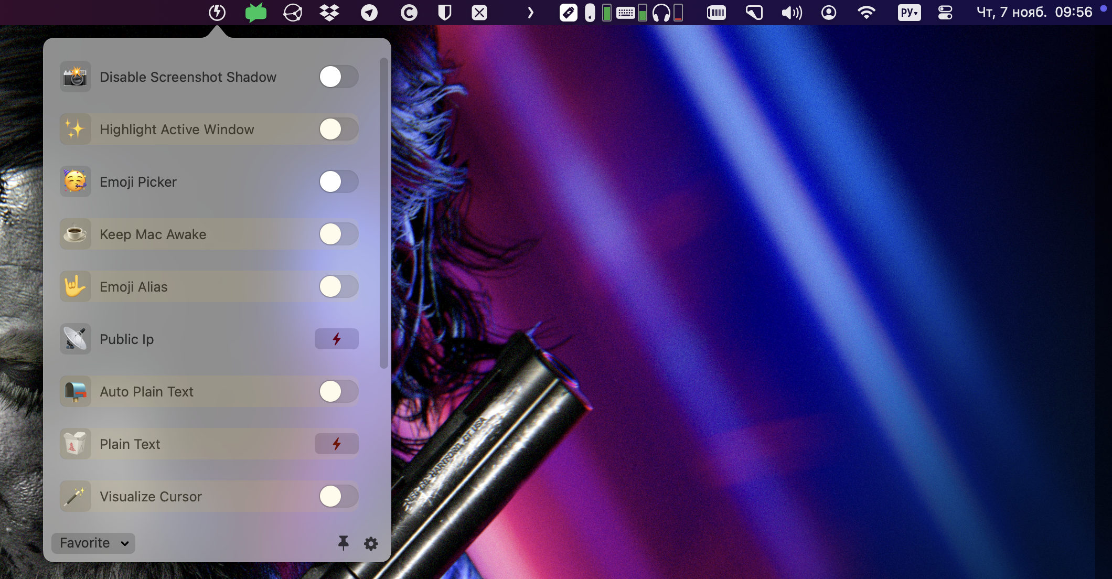Click the camera icon for Screenshot Shadow
The height and width of the screenshot is (579, 1112).
[75, 77]
